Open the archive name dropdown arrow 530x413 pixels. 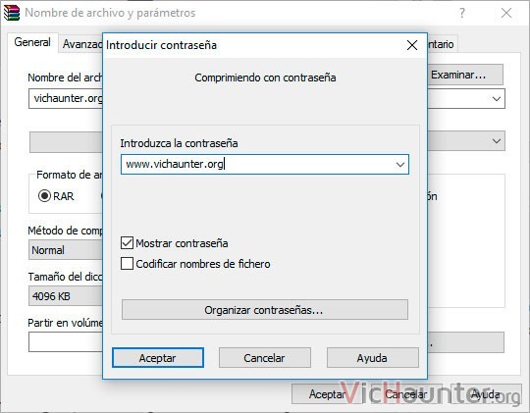point(497,99)
